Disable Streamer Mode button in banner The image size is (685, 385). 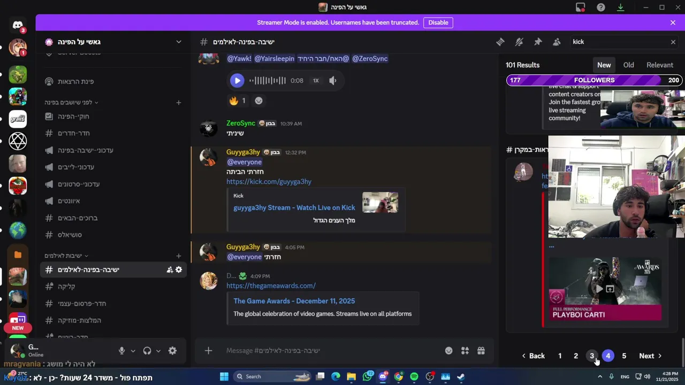[x=438, y=22]
